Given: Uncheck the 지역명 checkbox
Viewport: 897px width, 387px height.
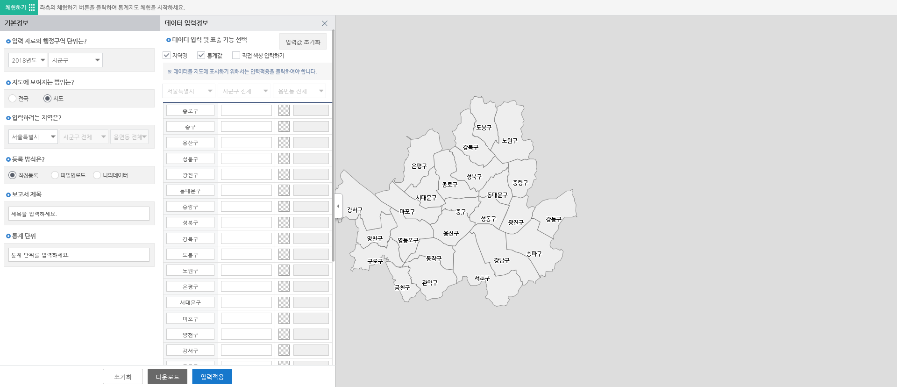Looking at the screenshot, I should (x=167, y=55).
